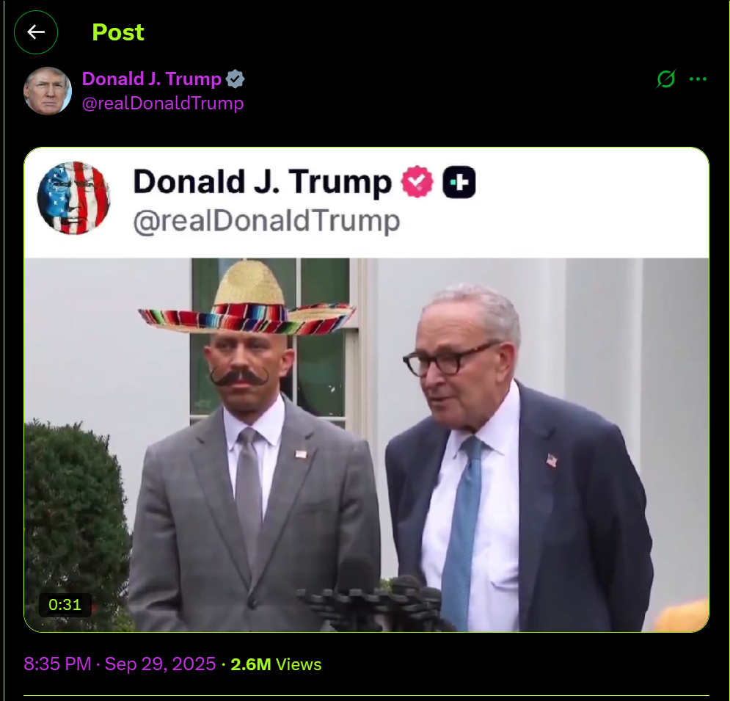Click the microphones at the video's bottom
Screen dimensions: 730x701
pyautogui.click(x=374, y=602)
